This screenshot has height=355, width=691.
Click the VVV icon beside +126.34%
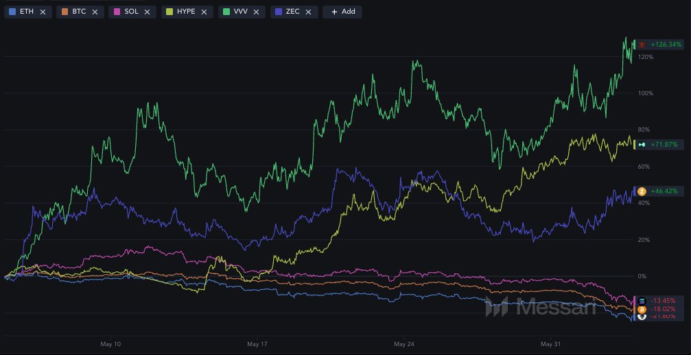coord(642,45)
